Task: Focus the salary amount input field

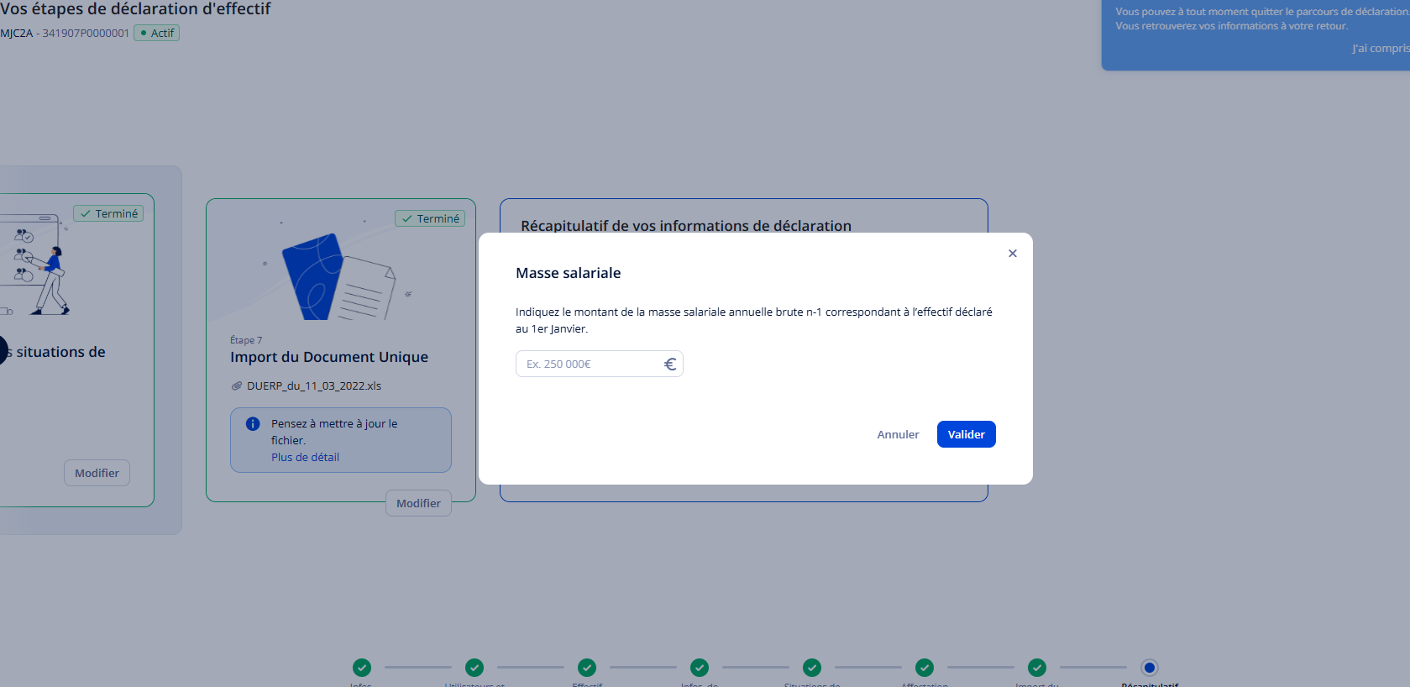Action: coord(588,364)
